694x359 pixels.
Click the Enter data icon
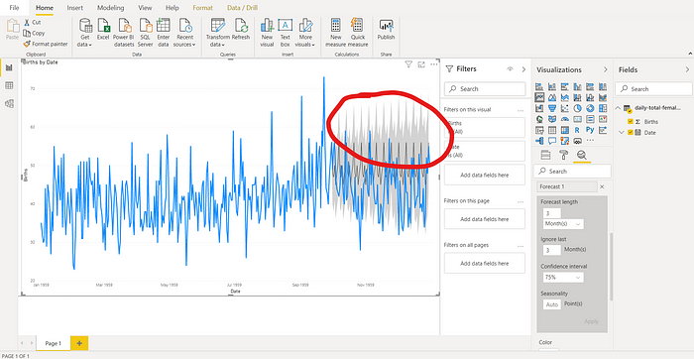click(164, 25)
